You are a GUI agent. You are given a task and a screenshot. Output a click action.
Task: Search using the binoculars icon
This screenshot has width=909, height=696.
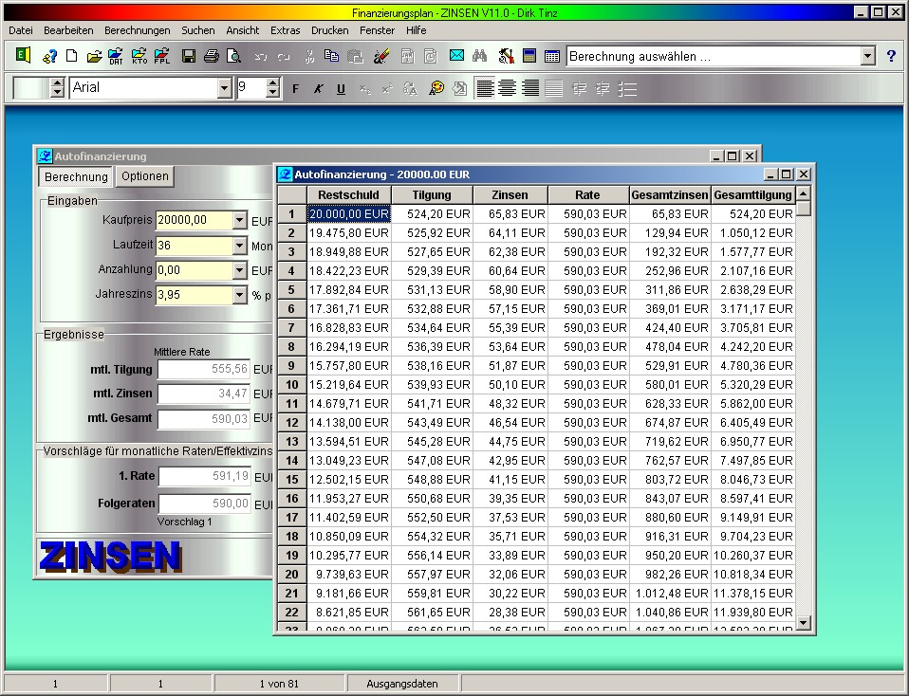479,56
